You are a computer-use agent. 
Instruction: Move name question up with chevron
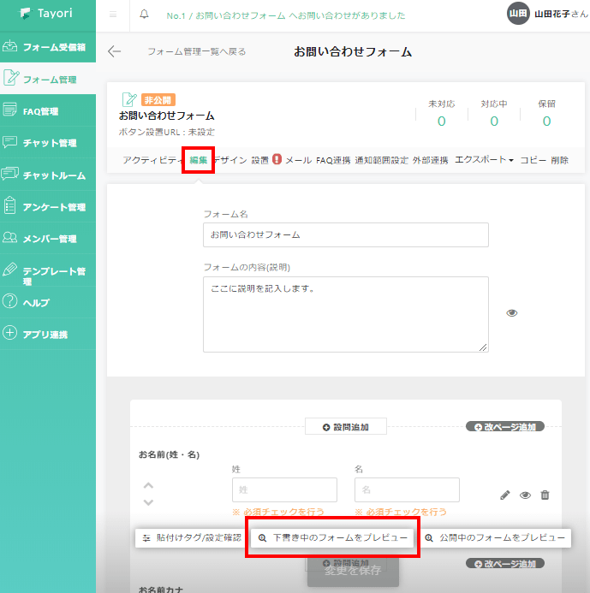point(148,485)
